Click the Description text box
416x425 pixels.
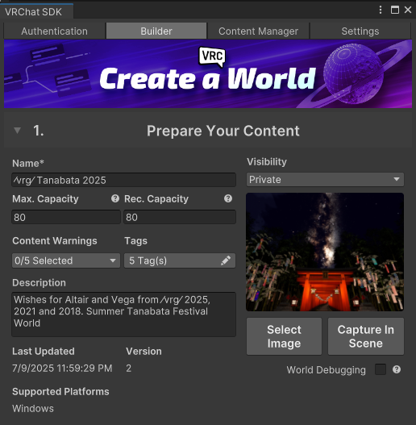point(124,315)
